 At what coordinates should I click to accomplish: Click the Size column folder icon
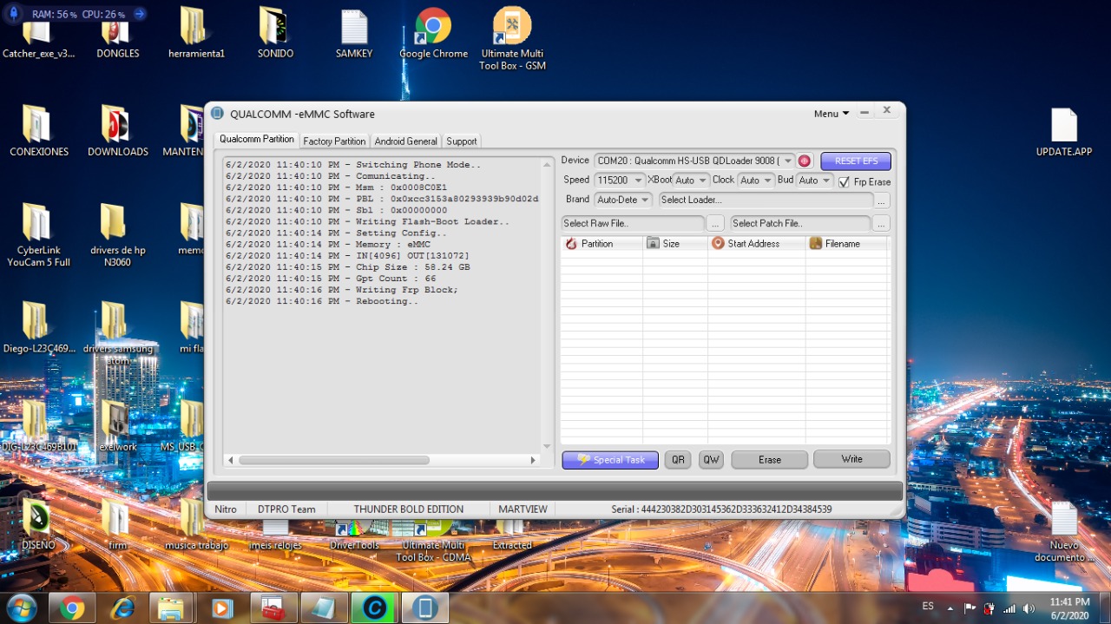click(x=653, y=244)
